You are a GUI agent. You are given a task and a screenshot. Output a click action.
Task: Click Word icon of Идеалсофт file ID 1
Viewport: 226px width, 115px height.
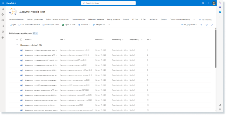coord(22,50)
